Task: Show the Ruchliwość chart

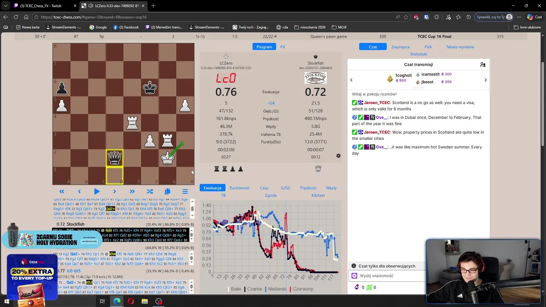Action: click(x=239, y=188)
